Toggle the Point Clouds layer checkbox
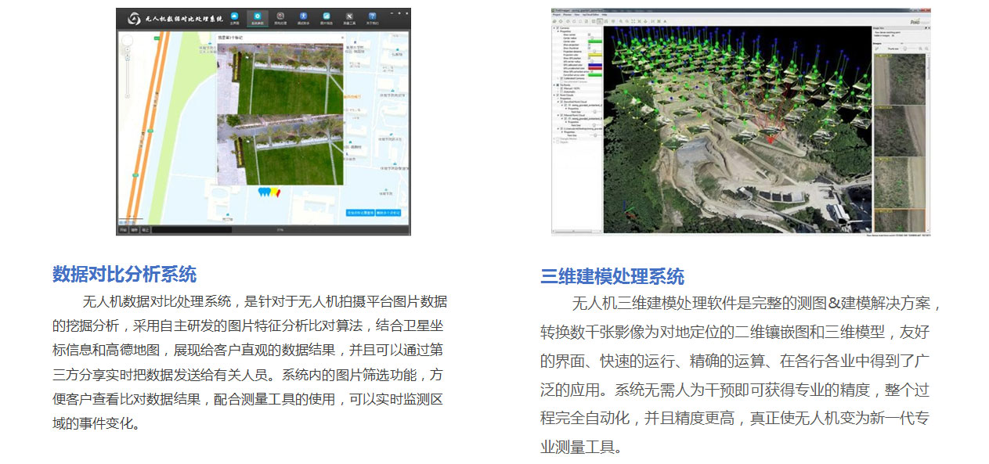 (558, 95)
